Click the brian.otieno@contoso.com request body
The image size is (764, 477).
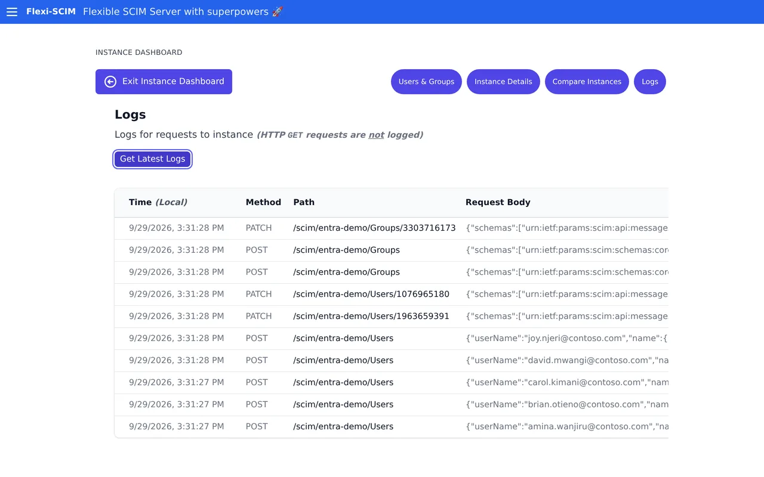tap(566, 404)
